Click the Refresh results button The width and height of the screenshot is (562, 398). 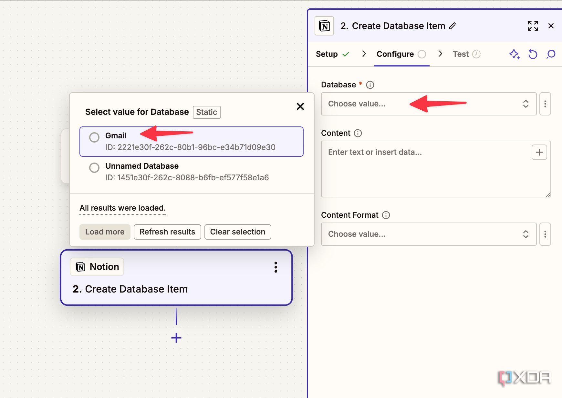167,232
